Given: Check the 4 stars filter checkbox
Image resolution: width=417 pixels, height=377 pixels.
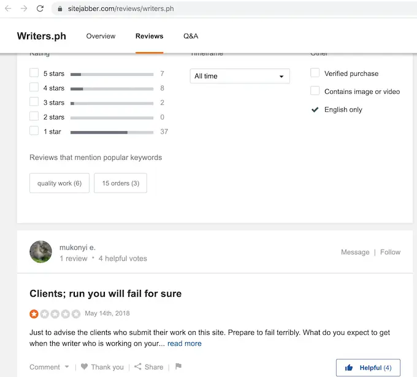Looking at the screenshot, I should pyautogui.click(x=34, y=87).
